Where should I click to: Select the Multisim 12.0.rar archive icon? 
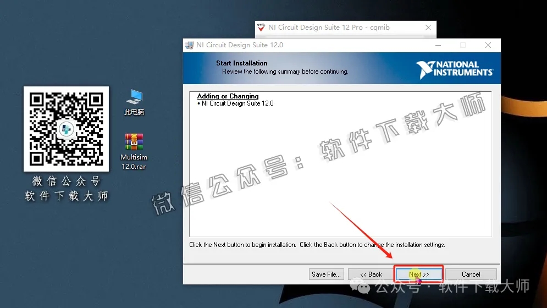point(134,152)
